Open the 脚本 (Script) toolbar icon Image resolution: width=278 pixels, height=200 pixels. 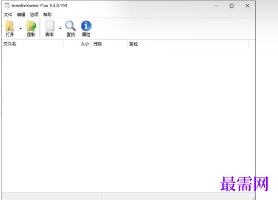pyautogui.click(x=50, y=26)
